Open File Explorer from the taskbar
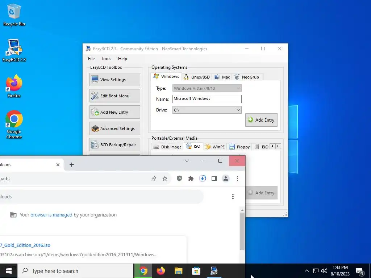Viewport: 371px width, 278px height. pyautogui.click(x=178, y=271)
